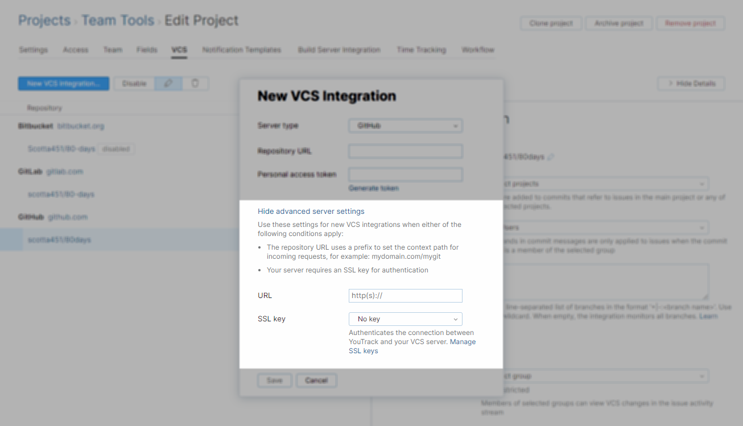Viewport: 743px width, 426px height.
Task: Cancel the New VCS Integration dialog
Action: click(316, 380)
